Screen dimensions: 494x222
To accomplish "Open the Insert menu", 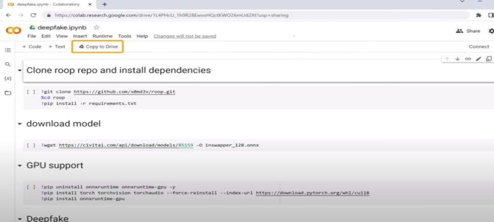I will click(x=80, y=36).
